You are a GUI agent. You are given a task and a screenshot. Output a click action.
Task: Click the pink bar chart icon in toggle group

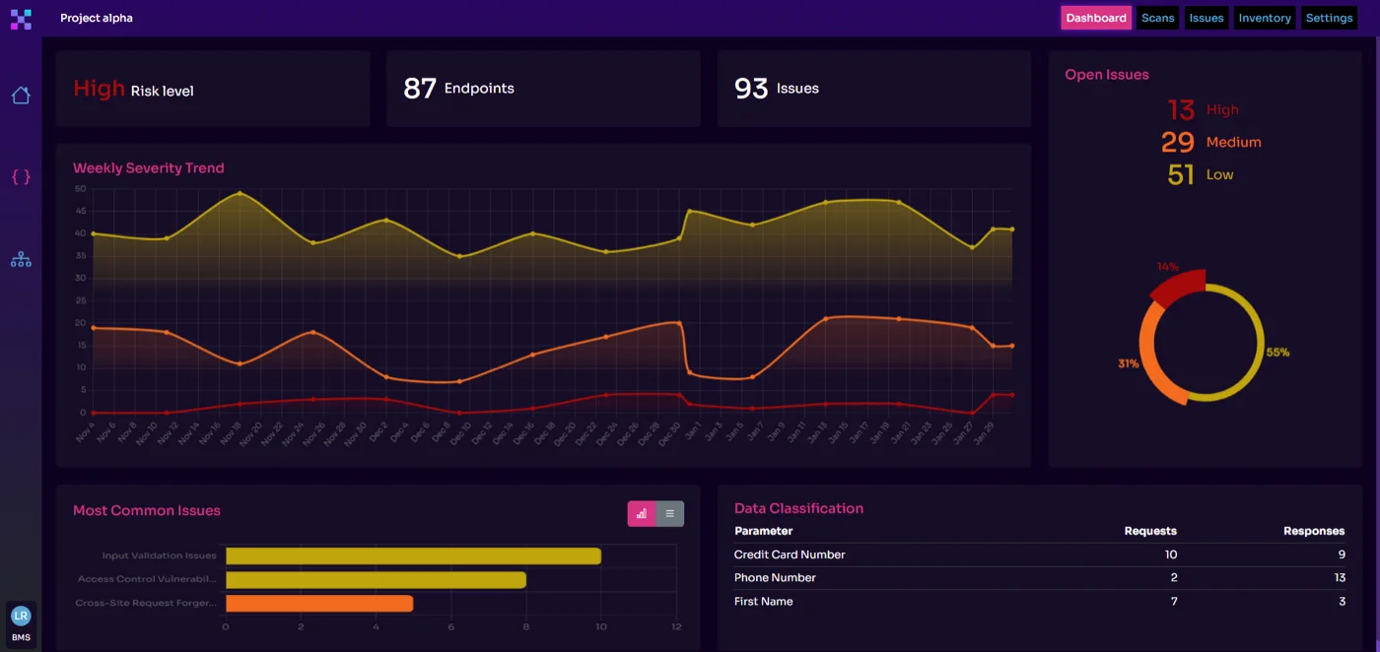click(642, 513)
